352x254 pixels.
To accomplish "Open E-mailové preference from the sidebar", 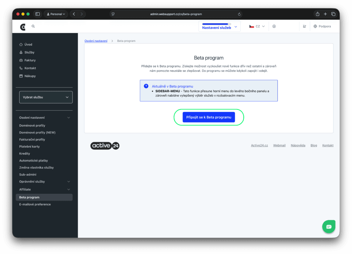I will pos(35,204).
